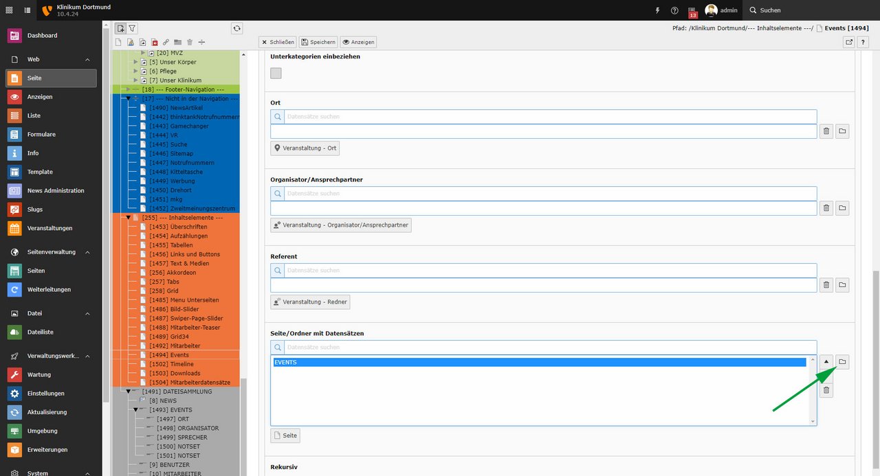Click the Speichern button
The height and width of the screenshot is (476, 880).
[318, 42]
